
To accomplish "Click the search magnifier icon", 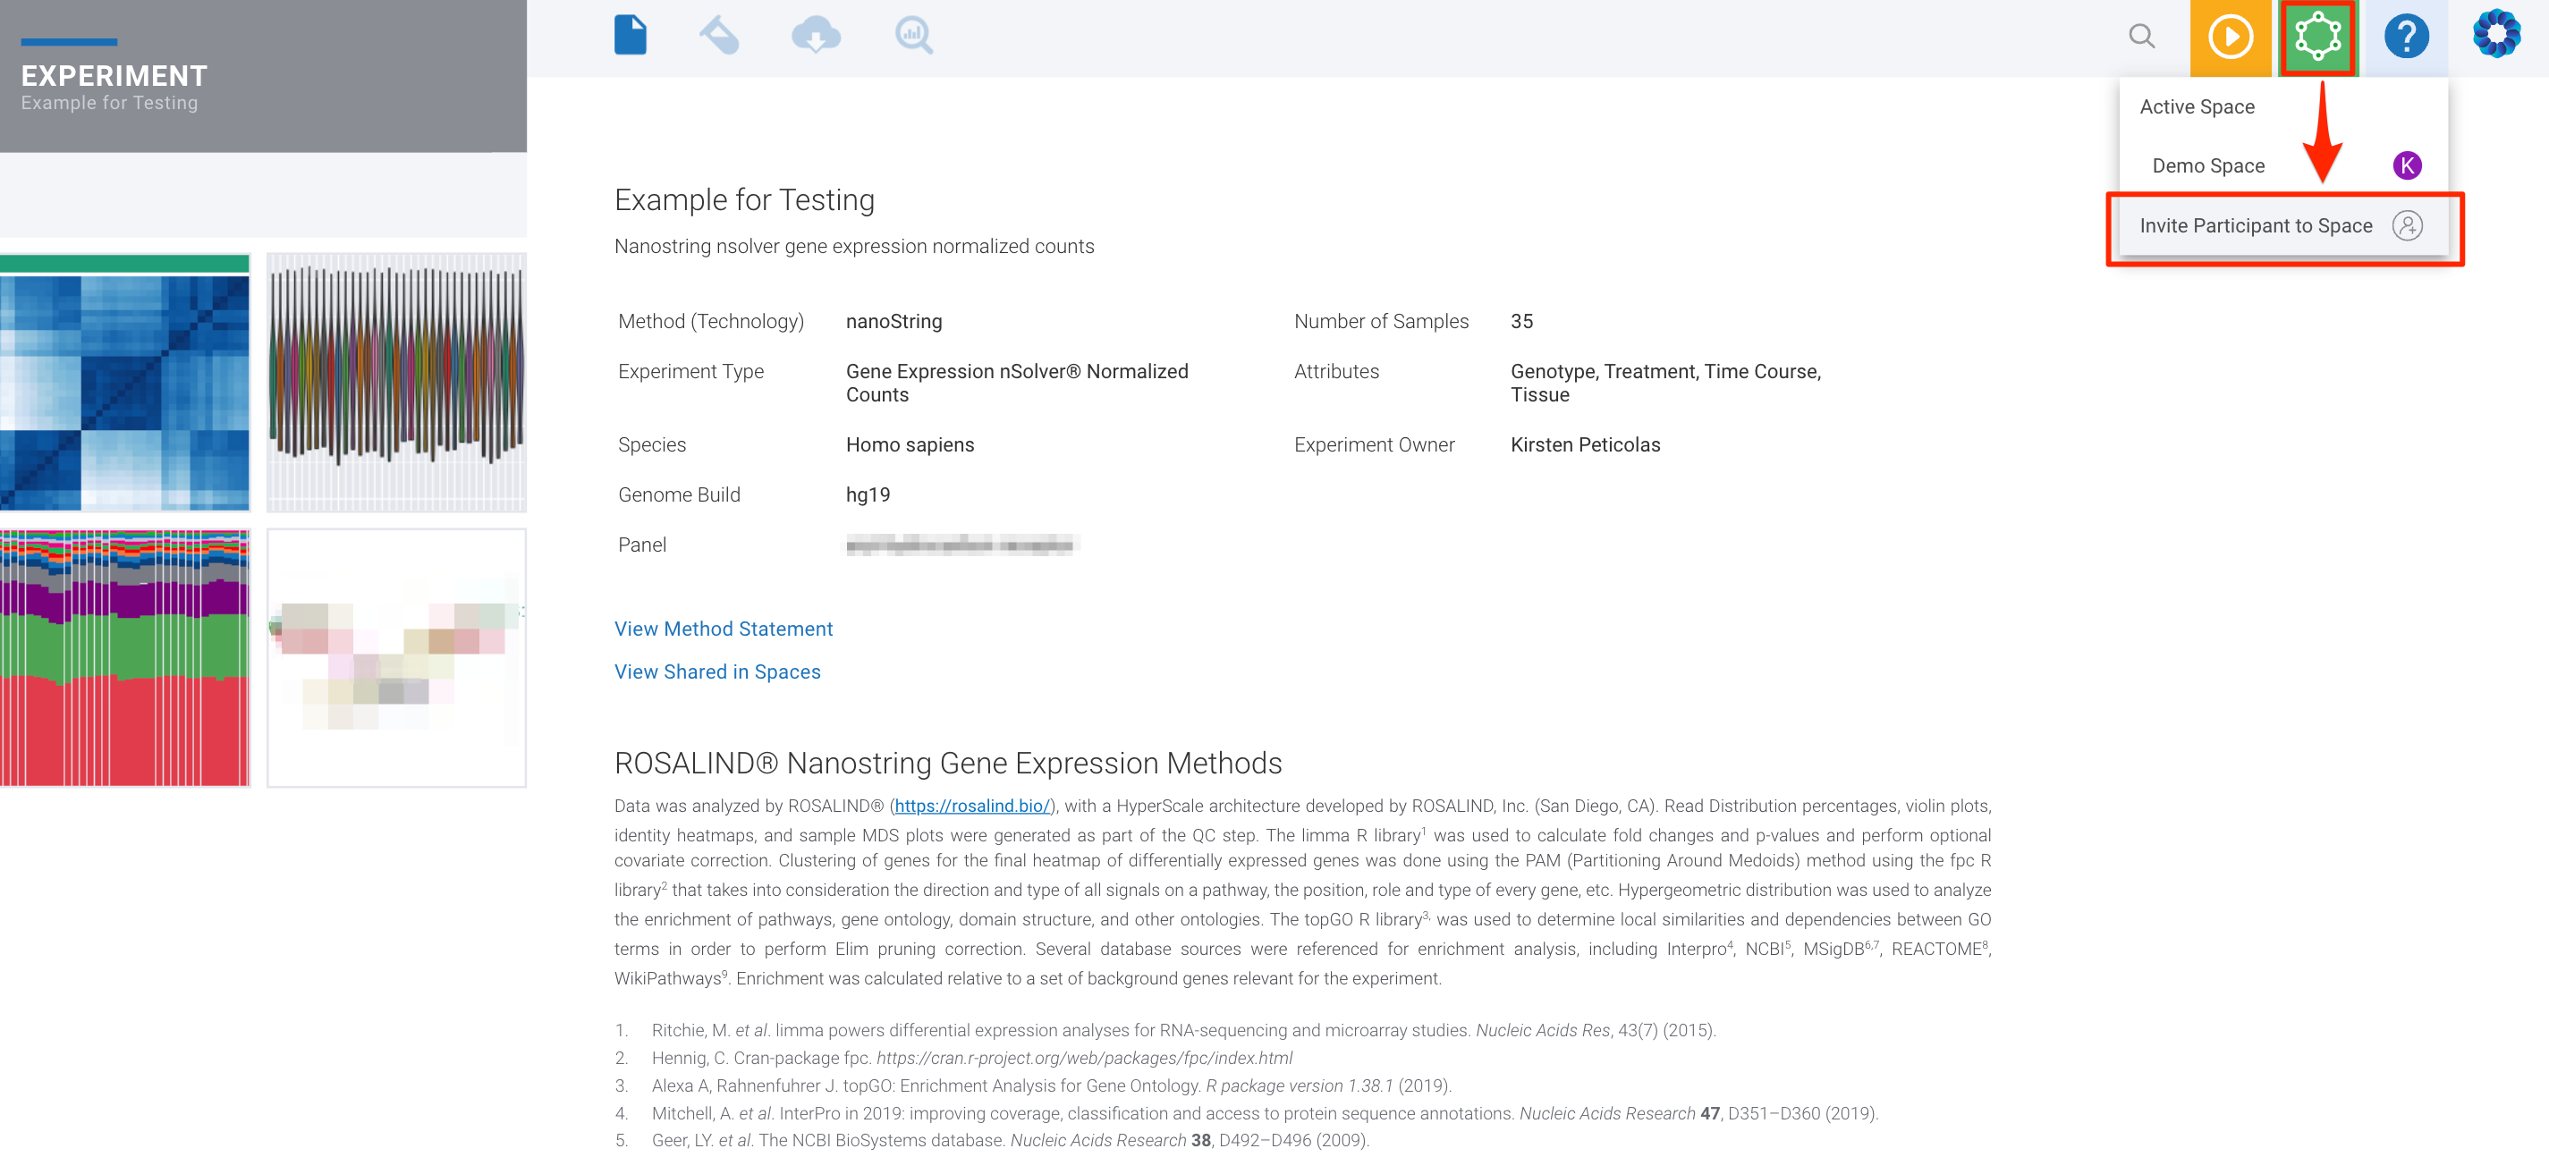I will click(2141, 37).
